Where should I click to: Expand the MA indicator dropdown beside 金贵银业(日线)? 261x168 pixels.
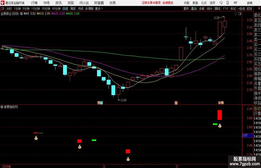point(21,14)
